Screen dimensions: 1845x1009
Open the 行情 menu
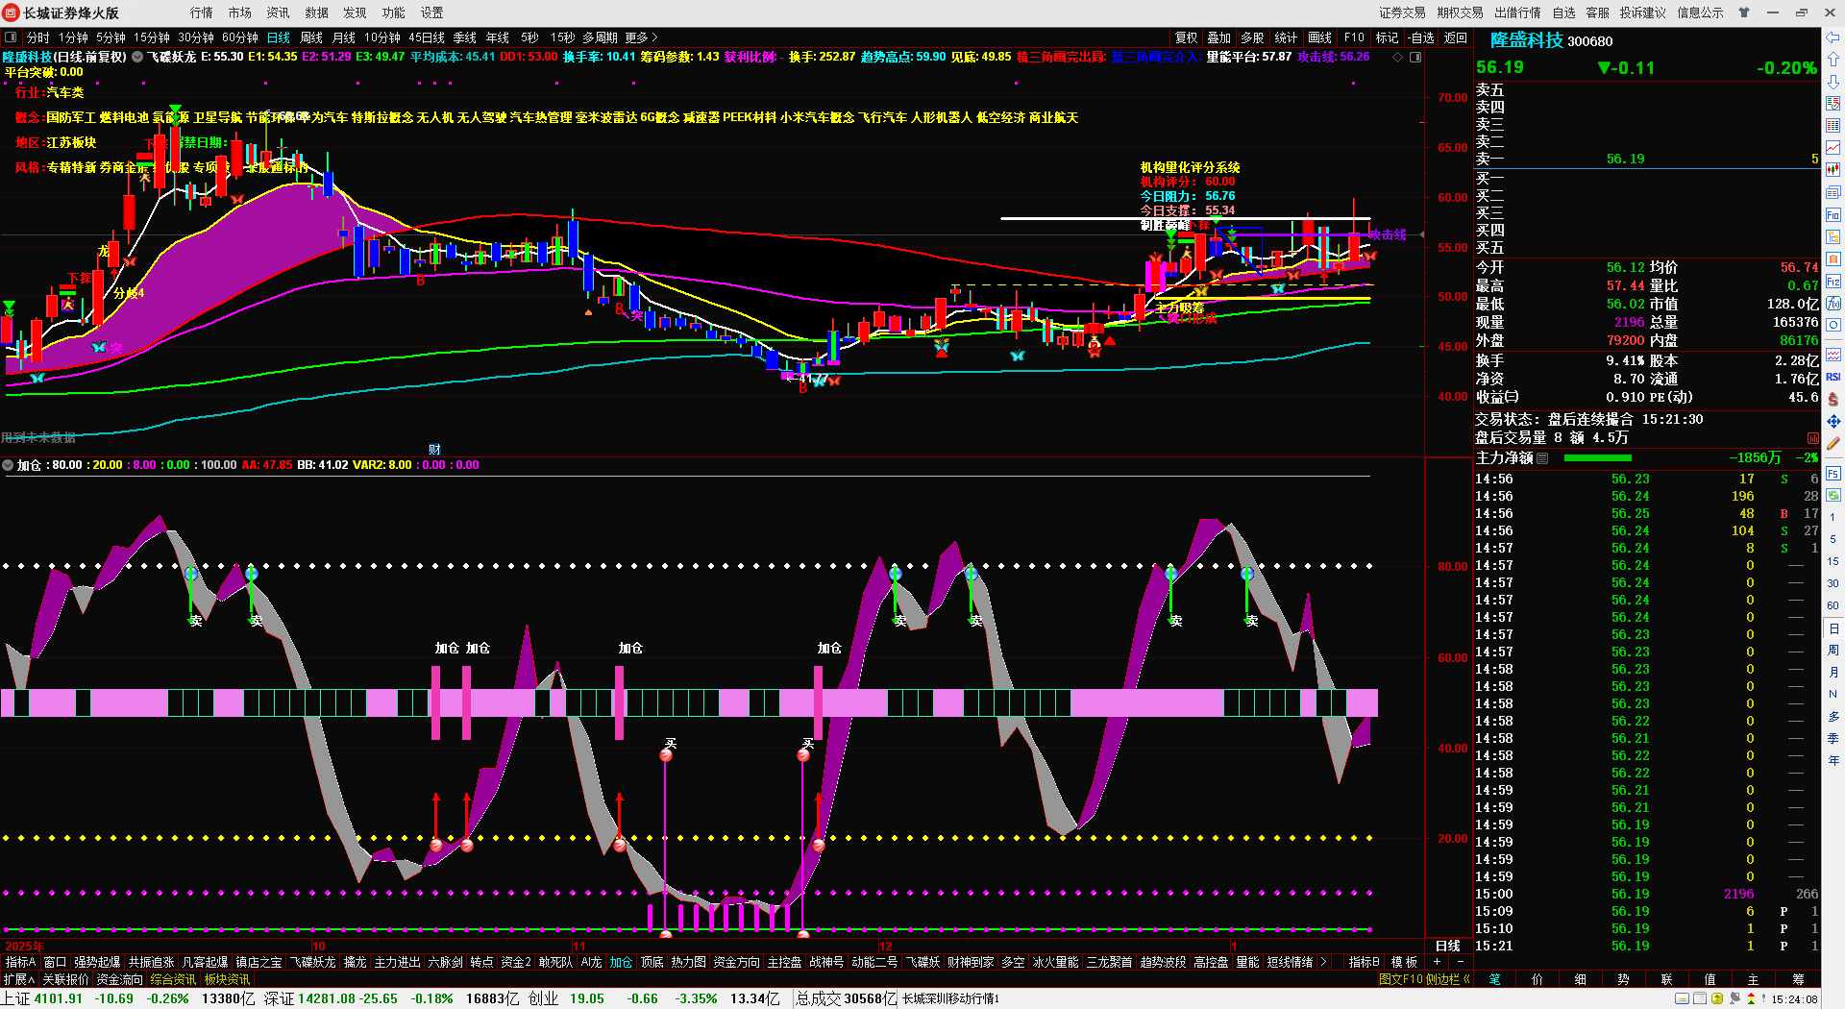click(202, 12)
